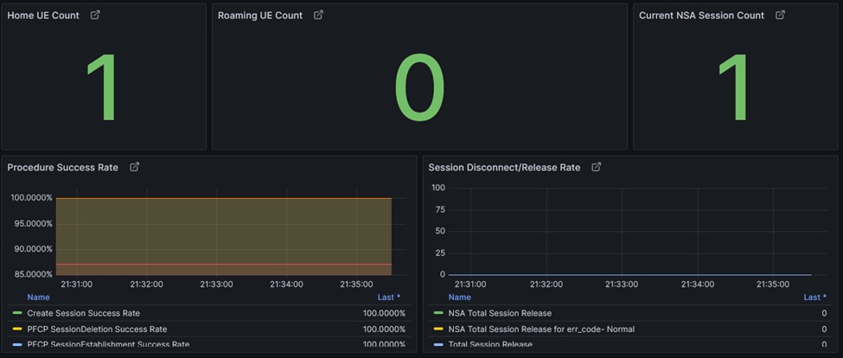Open external link icon beside Current NSA Session Count
The image size is (843, 358).
pos(780,16)
